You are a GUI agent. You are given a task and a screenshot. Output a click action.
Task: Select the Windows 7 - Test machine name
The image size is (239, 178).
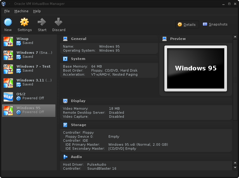pos(33,66)
